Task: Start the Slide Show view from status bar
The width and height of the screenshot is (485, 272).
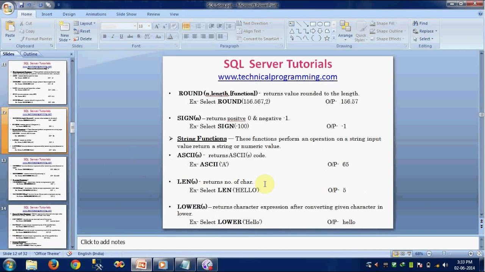Action: pyautogui.click(x=410, y=254)
